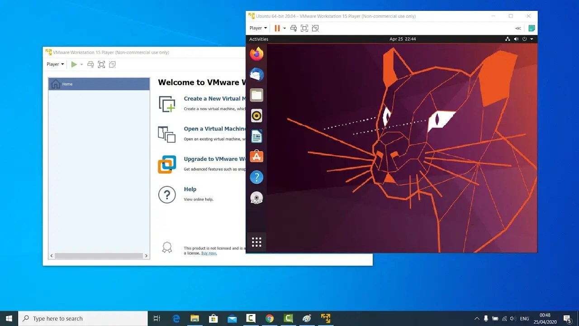This screenshot has width=579, height=326.
Task: Open Chrome from the Windows taskbar
Action: point(270,318)
